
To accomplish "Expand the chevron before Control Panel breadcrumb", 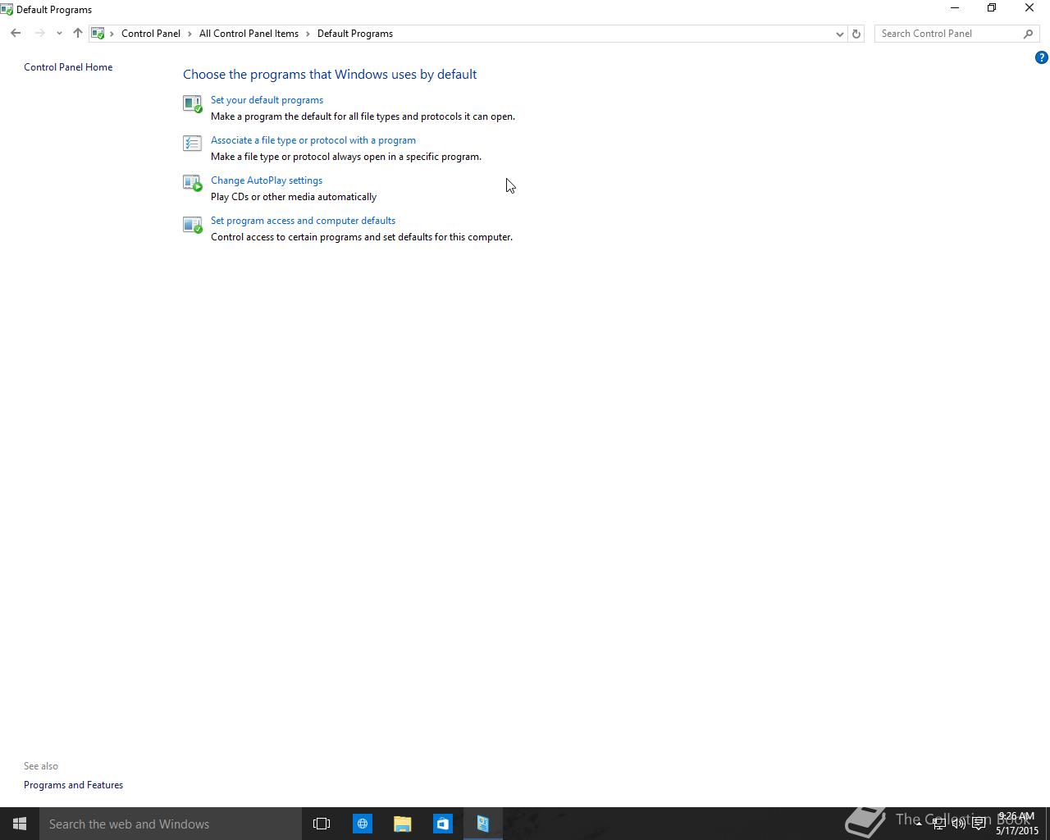I will [x=112, y=34].
